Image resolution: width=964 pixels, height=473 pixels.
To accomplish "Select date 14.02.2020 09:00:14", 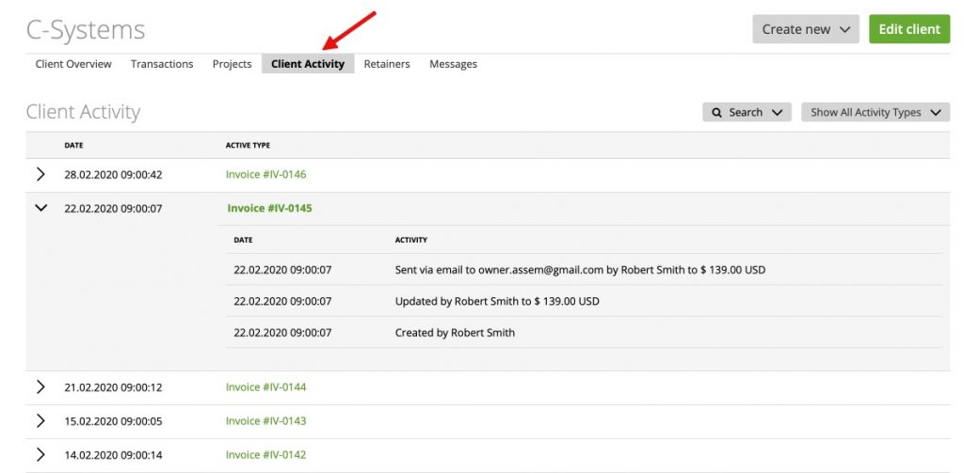I will [113, 455].
